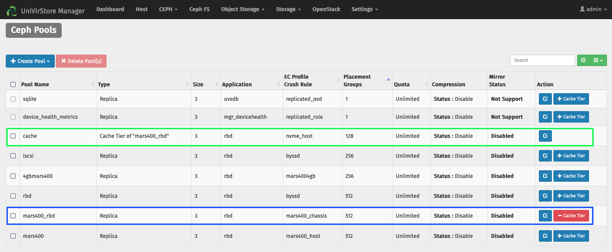This screenshot has width=612, height=252.
Task: Edit the mars400_rbd pool via pencil icon
Action: tap(545, 216)
